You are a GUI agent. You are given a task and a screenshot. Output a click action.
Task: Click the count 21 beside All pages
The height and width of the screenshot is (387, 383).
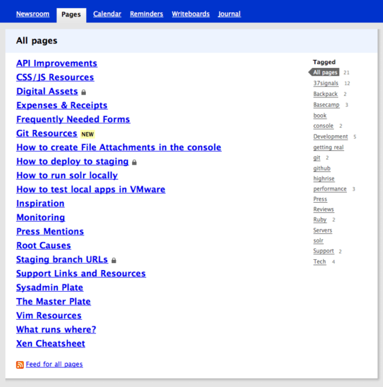pos(346,72)
